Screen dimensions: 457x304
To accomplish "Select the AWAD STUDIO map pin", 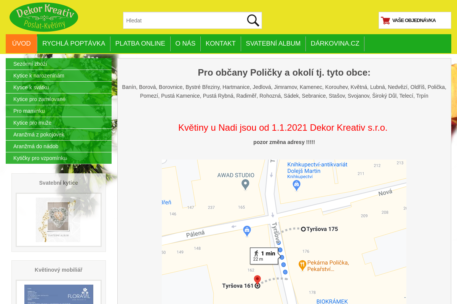I will 246,185.
